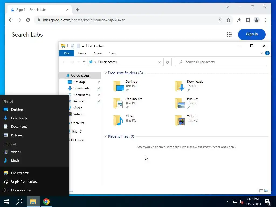Open Chrome downloads icon
Viewport: 276px width, 207px height.
[x=239, y=20]
